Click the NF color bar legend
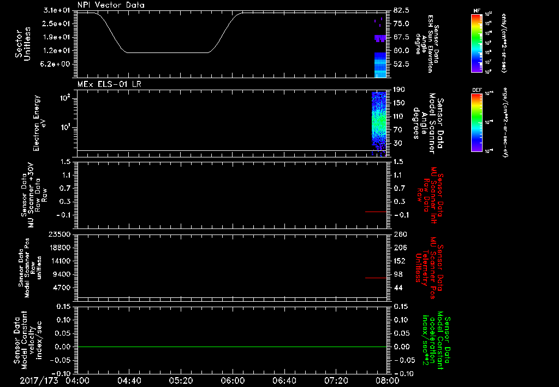 pos(477,43)
